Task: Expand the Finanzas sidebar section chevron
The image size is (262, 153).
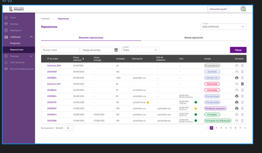Action: tap(31, 56)
